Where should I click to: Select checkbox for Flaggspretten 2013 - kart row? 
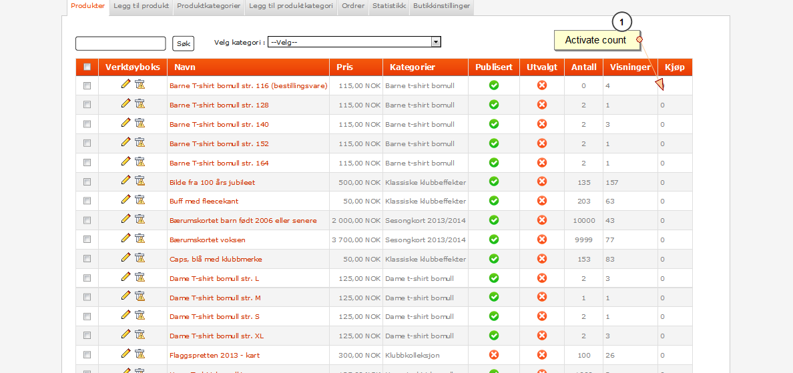(x=87, y=355)
